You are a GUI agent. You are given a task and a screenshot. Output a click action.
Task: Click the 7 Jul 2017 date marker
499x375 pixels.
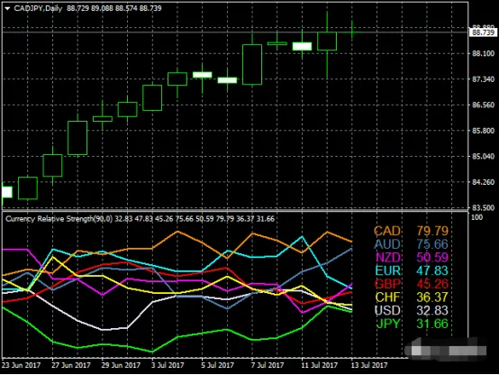pos(267,365)
